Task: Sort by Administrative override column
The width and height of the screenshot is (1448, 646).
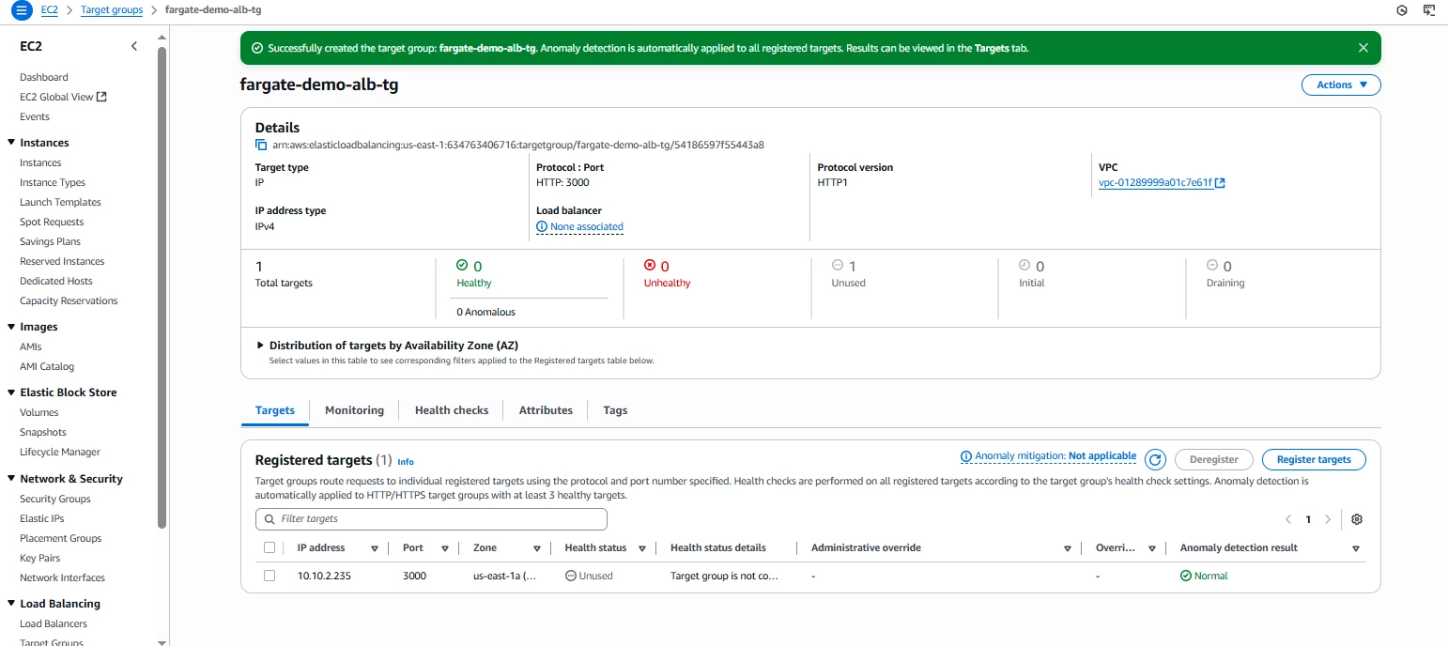Action: tap(1068, 548)
